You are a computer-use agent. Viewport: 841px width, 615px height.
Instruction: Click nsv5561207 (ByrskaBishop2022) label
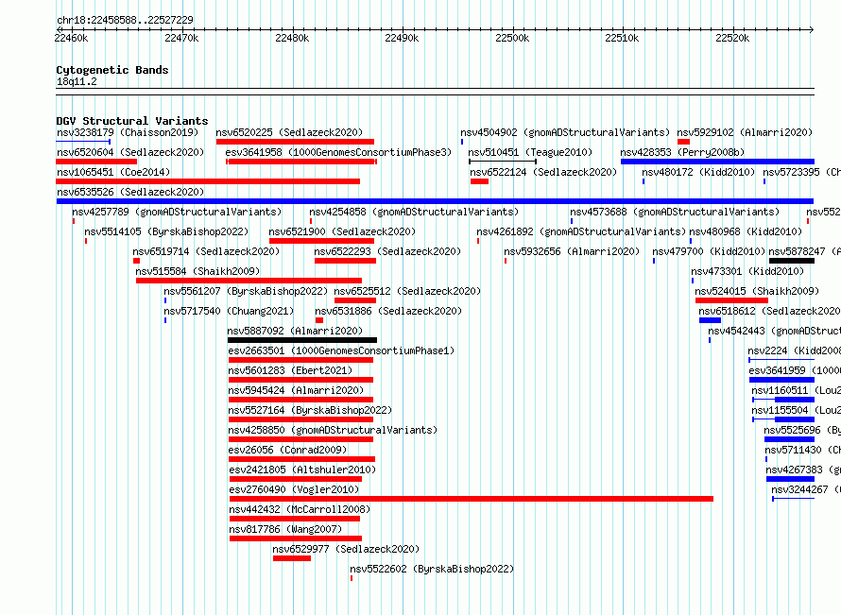(246, 291)
